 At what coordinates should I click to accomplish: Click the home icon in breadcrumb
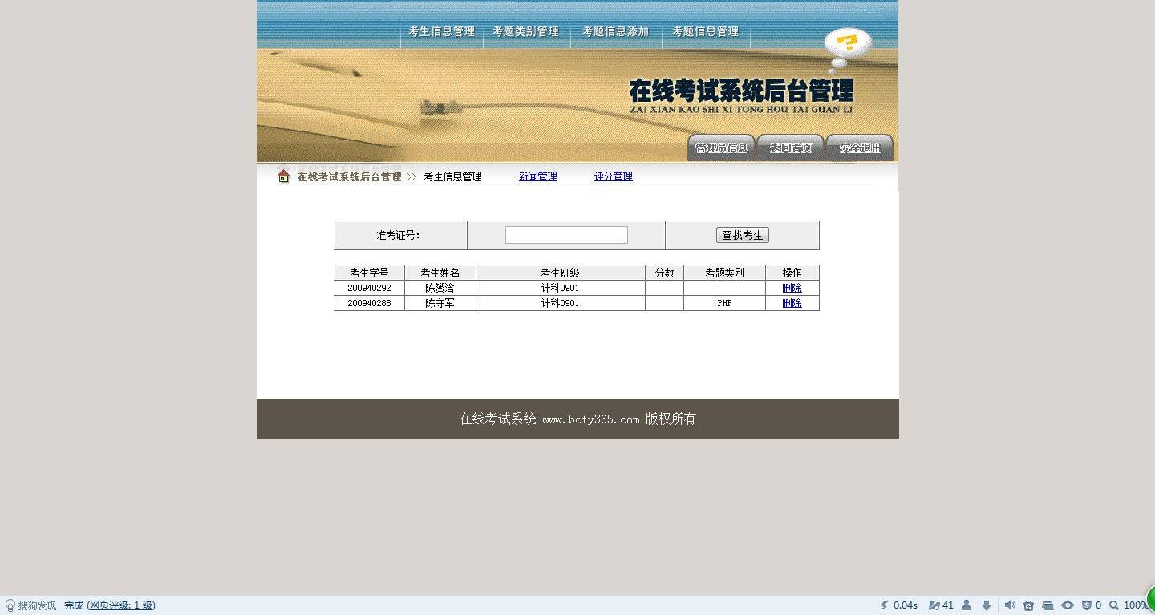283,176
